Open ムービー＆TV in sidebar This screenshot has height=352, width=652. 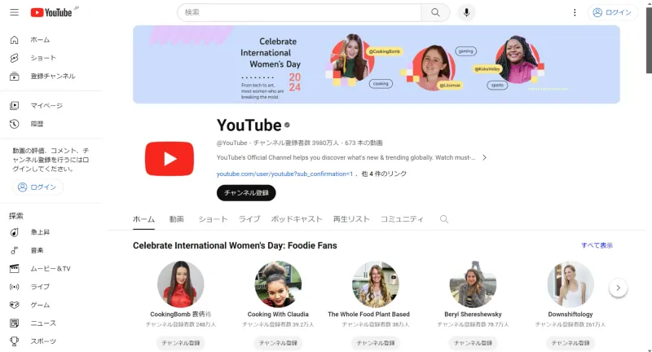point(51,268)
